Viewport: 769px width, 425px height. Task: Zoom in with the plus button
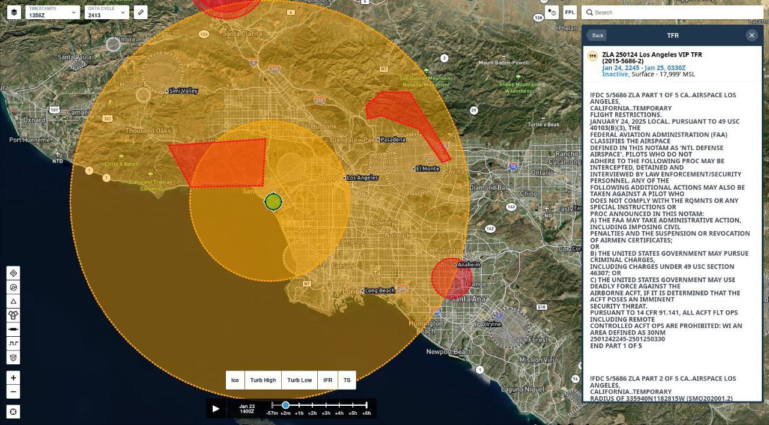(x=13, y=378)
